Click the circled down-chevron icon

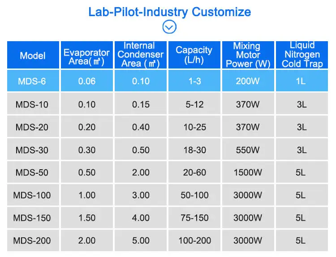(x=169, y=27)
